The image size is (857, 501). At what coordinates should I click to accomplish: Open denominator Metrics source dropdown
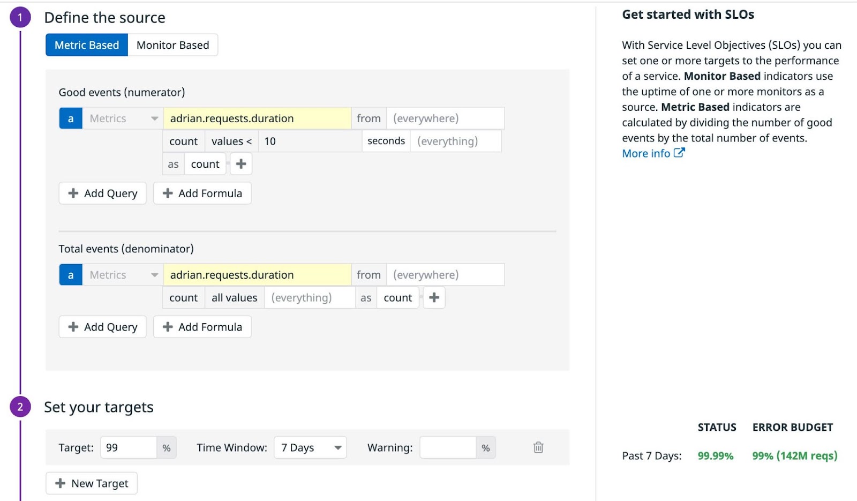123,275
